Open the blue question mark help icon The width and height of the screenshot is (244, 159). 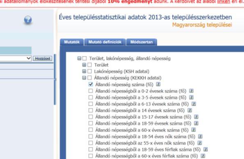(x=28, y=20)
